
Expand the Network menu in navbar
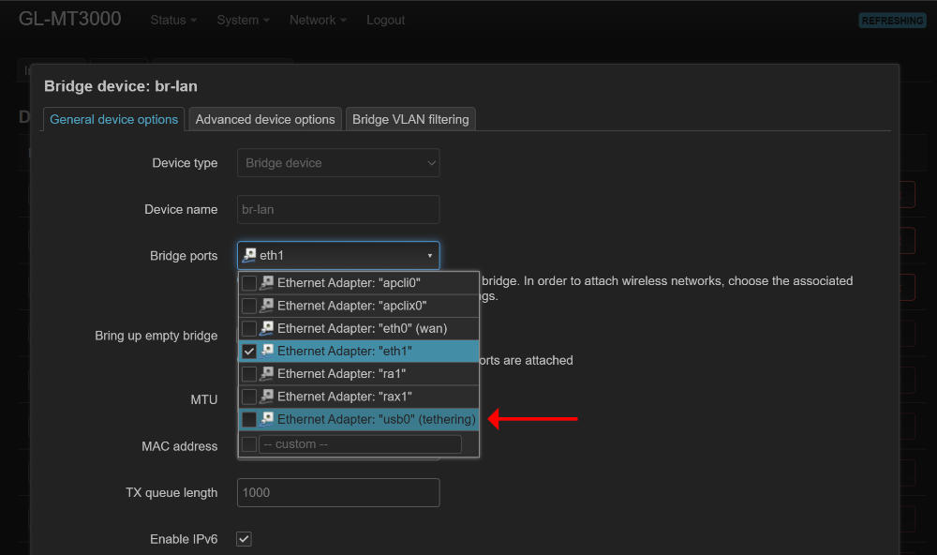coord(318,20)
